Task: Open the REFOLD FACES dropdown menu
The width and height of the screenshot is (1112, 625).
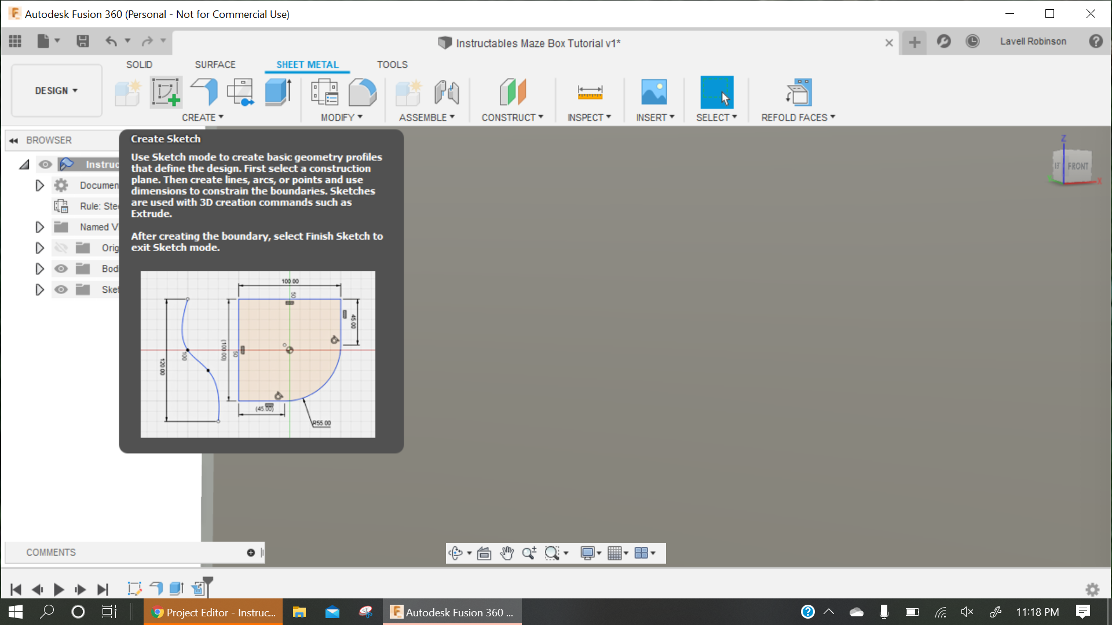Action: coord(799,117)
